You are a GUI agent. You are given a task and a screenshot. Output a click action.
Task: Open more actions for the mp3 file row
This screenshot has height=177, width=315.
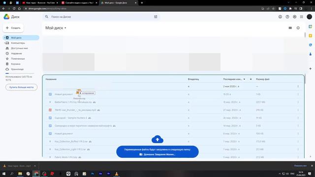point(298,110)
